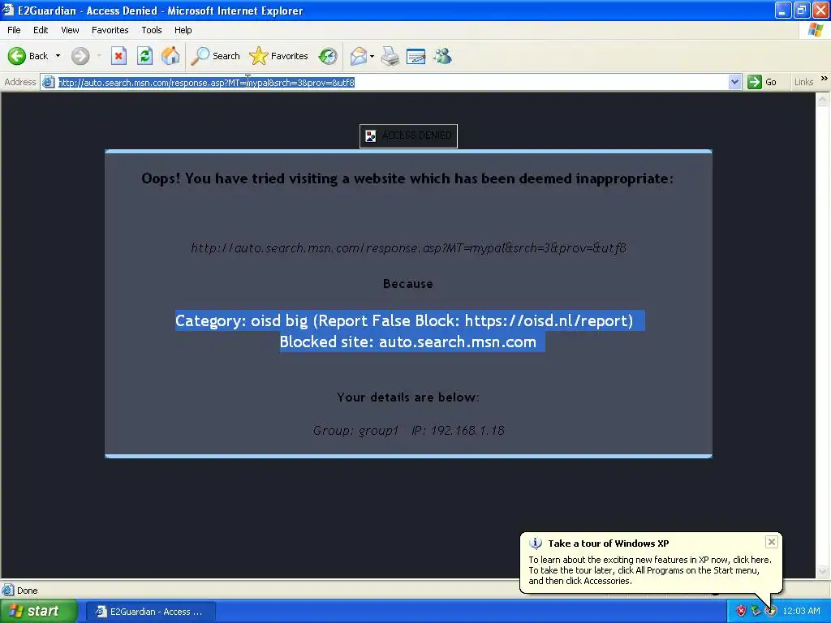
Task: Click the italic blocked URL text
Action: (409, 248)
